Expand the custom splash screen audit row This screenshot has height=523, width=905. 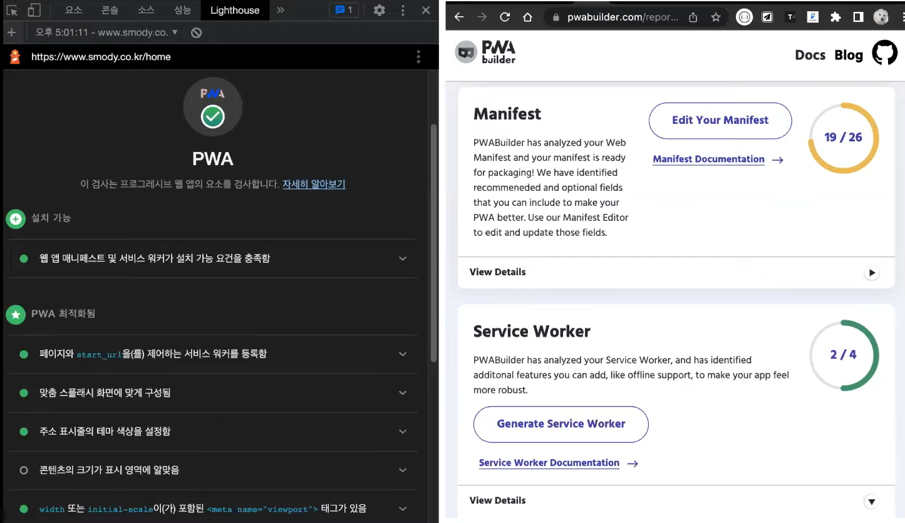pyautogui.click(x=213, y=393)
